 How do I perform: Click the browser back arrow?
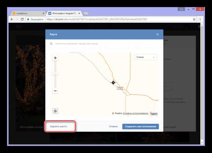click(12, 19)
